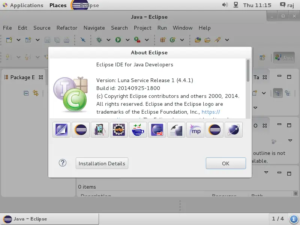This screenshot has height=225, width=300.
Task: Open the Edit menu
Action: point(22,28)
